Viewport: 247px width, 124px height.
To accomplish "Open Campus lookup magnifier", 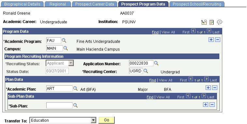I will [65, 48].
